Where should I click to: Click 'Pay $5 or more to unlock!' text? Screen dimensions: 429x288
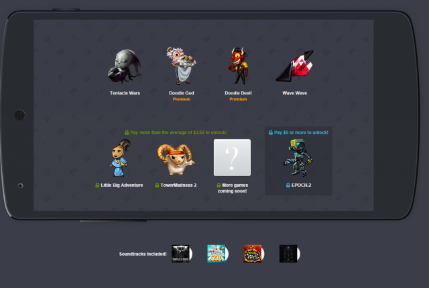pyautogui.click(x=301, y=132)
